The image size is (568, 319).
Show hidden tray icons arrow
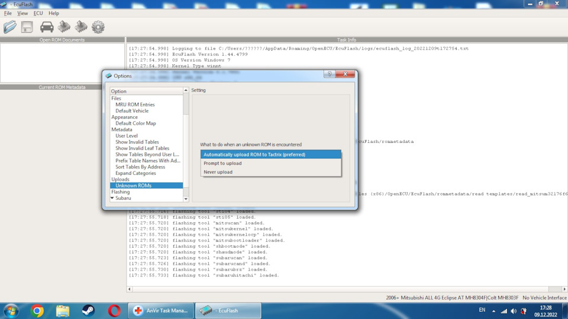coord(493,311)
